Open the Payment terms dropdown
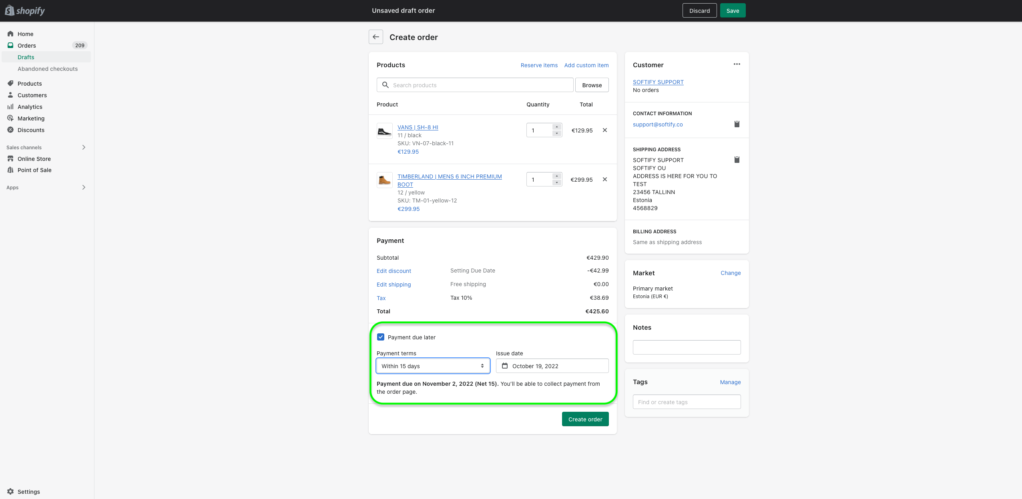Screen dimensions: 1022x499 [433, 366]
